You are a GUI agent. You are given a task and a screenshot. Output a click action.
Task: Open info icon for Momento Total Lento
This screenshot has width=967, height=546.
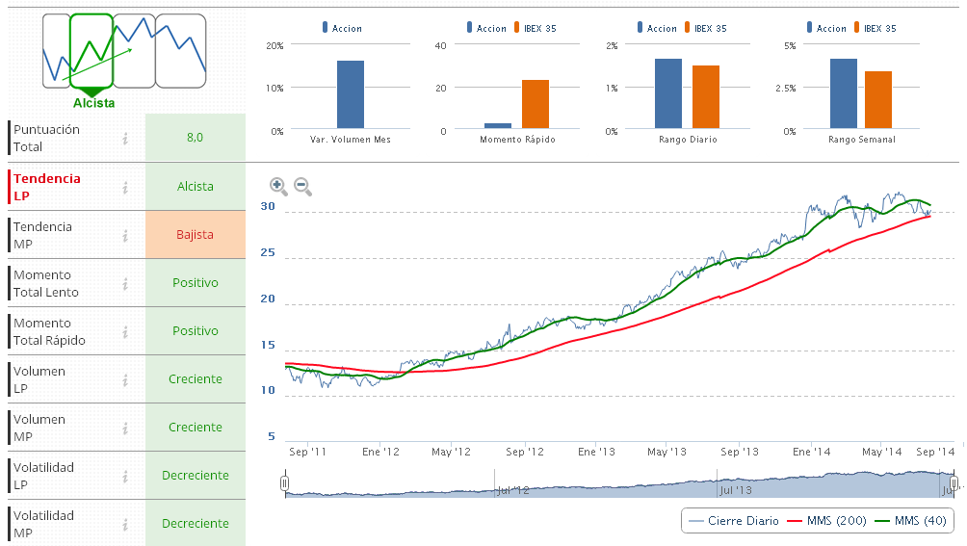click(125, 283)
